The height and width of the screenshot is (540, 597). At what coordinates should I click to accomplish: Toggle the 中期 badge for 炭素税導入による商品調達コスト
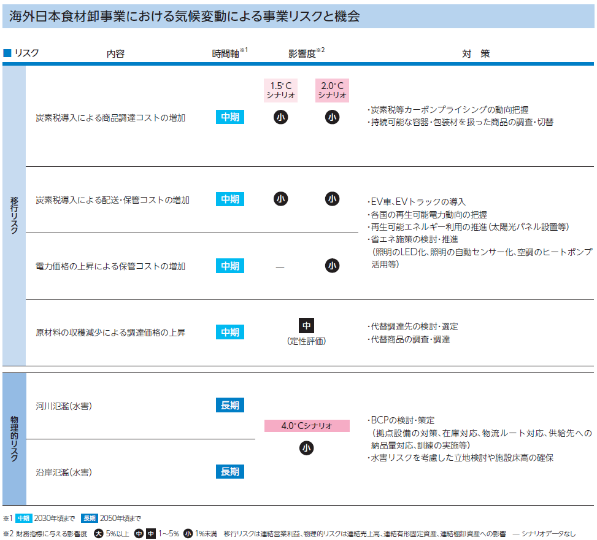click(x=231, y=116)
